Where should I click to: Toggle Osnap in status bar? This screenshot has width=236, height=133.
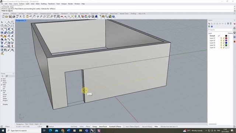[94, 126]
